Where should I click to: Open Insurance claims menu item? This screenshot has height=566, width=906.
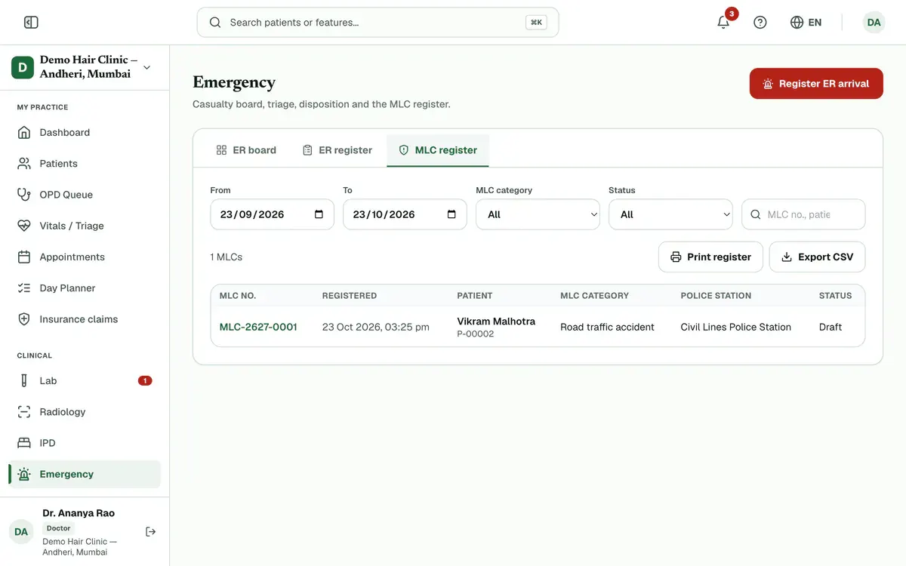[85, 319]
